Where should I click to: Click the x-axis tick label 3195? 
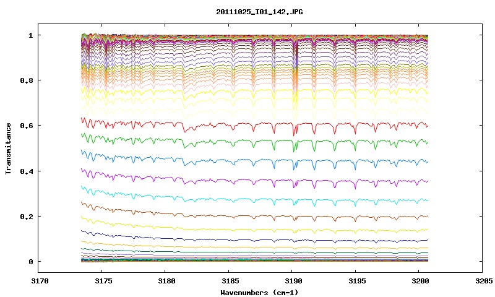pyautogui.click(x=357, y=281)
